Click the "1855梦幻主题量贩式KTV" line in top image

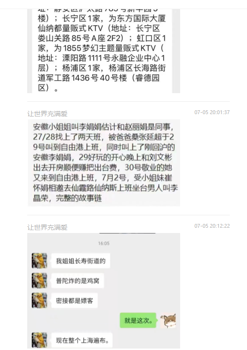tap(109, 48)
